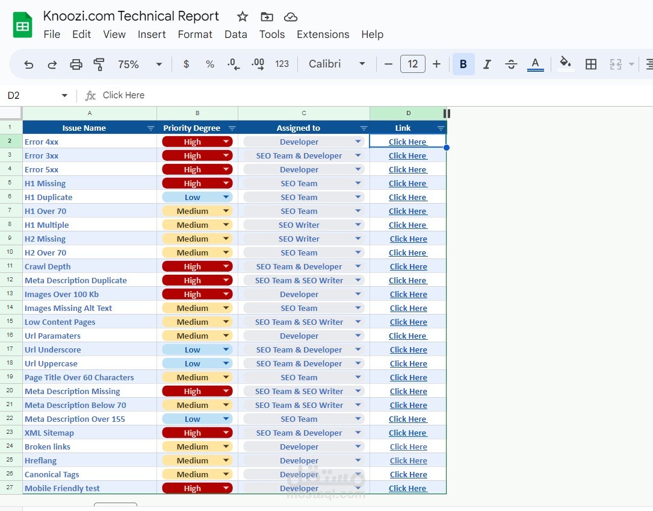Click the Print icon
Viewport: 653px width, 511px height.
click(76, 64)
